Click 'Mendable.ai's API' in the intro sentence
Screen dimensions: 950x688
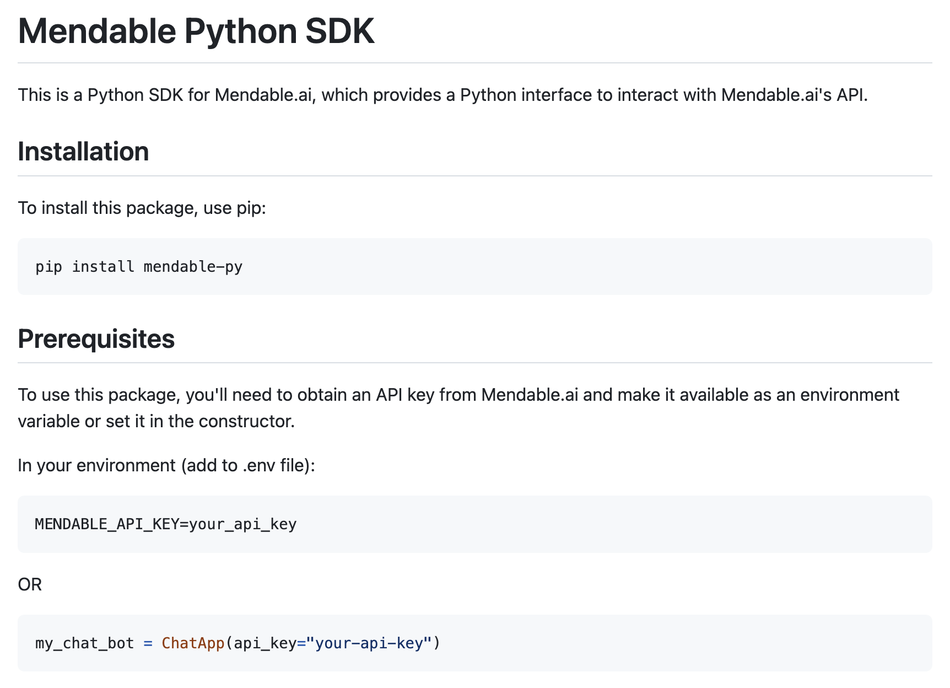point(794,95)
